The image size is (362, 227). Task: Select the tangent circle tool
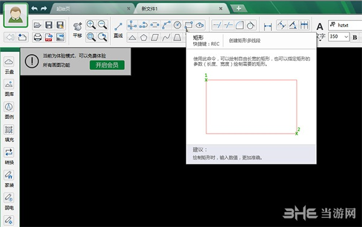251,25
